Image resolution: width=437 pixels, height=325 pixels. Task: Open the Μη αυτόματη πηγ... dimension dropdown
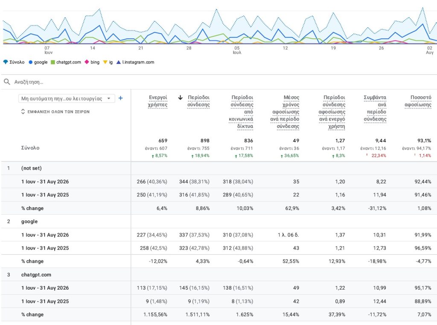pyautogui.click(x=67, y=98)
